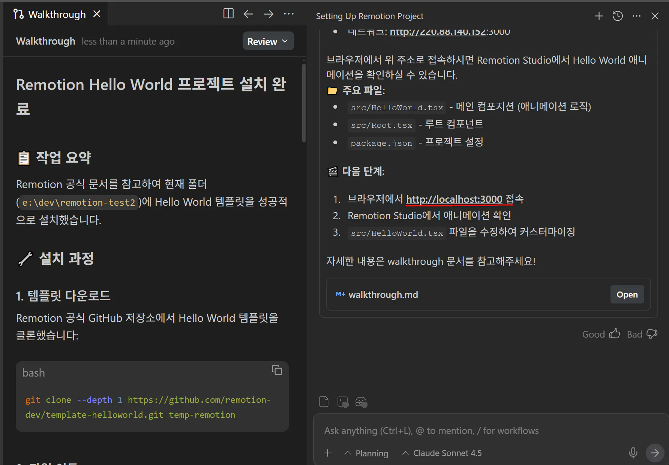669x465 pixels.
Task: Click the browser icon above chat input
Action: click(x=361, y=402)
